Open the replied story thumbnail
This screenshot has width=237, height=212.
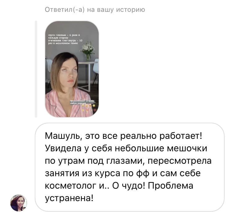coord(72,69)
